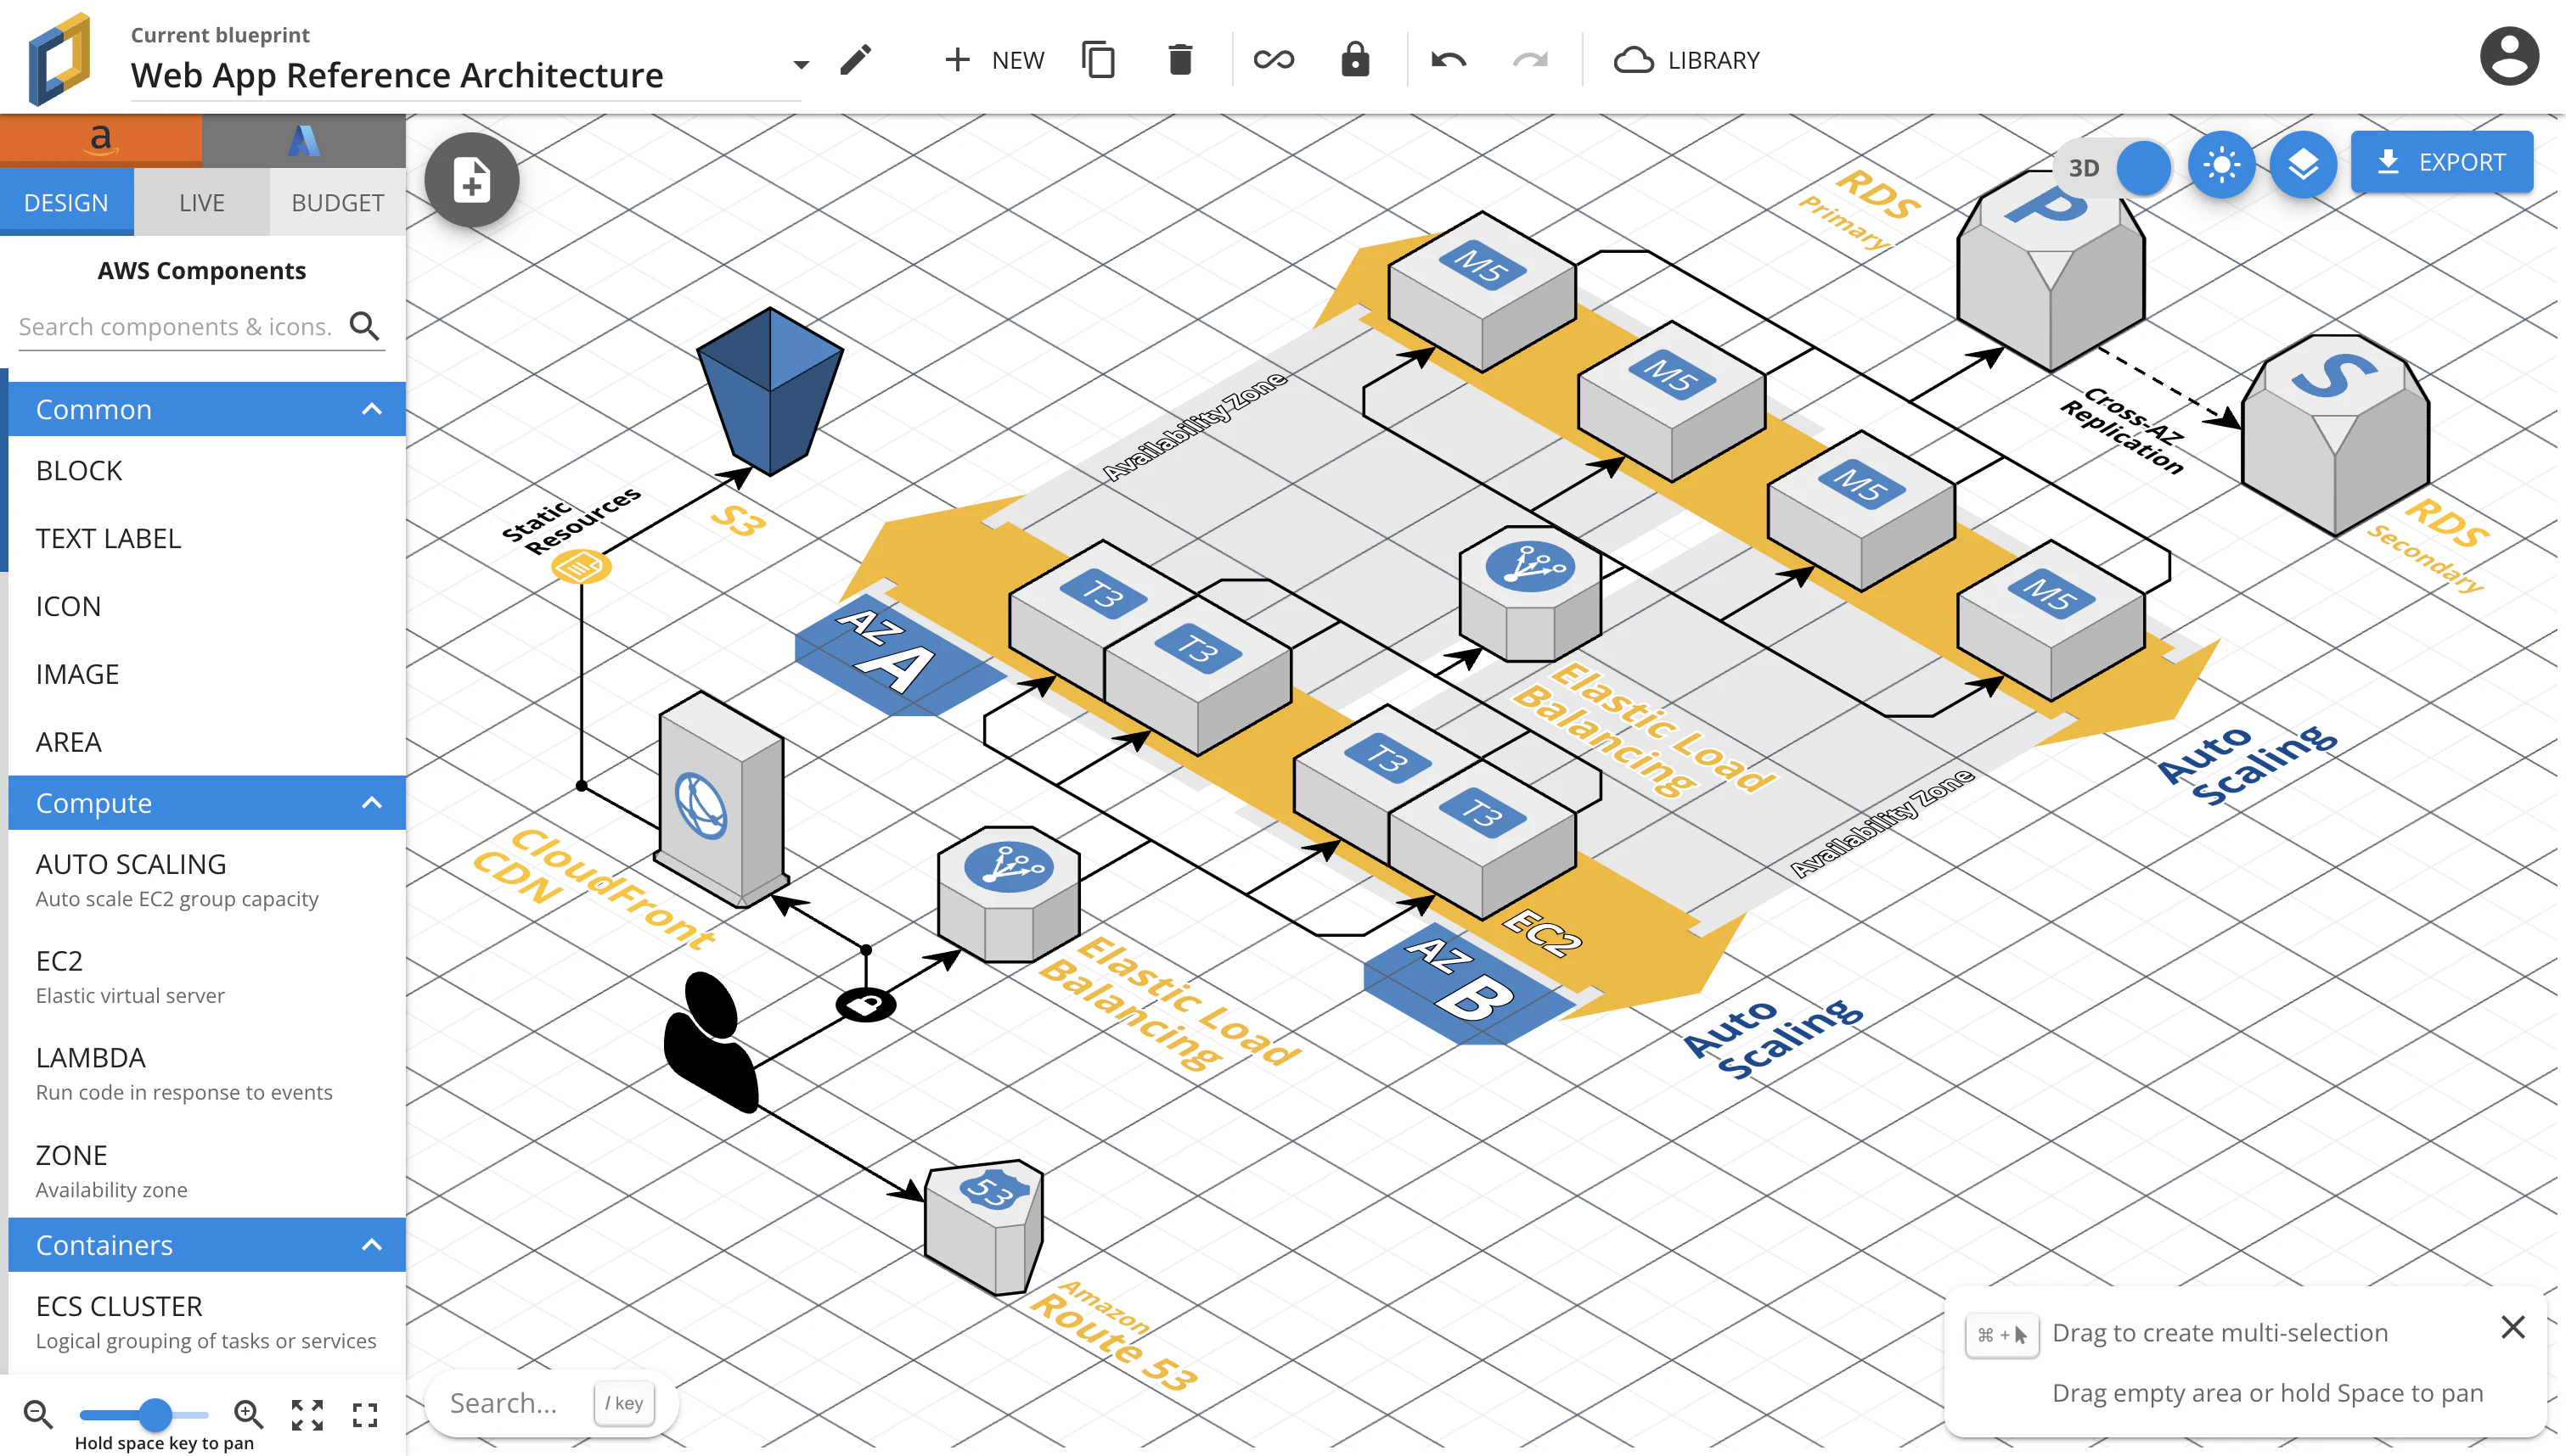
Task: Undo the last action
Action: pyautogui.click(x=1448, y=60)
